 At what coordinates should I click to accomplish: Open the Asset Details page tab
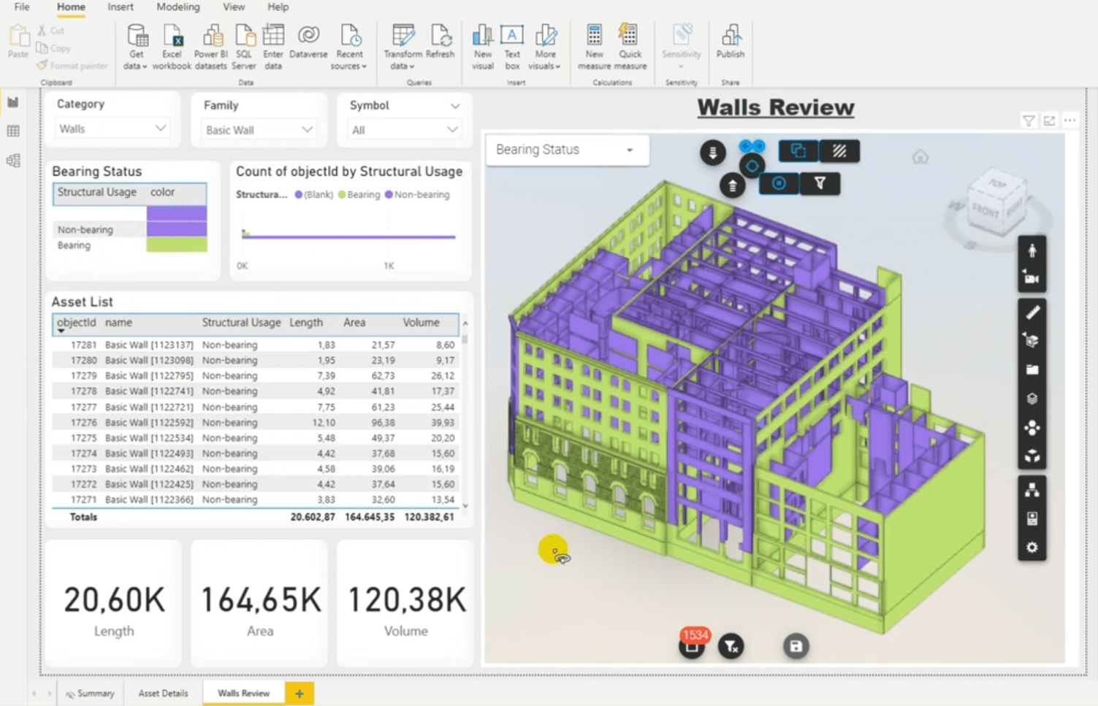[161, 693]
